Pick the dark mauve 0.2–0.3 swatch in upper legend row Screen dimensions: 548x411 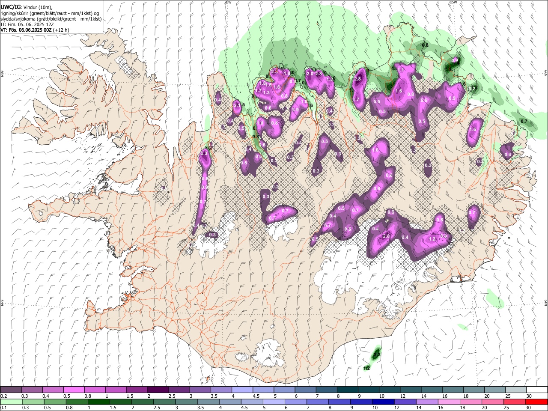11,390
